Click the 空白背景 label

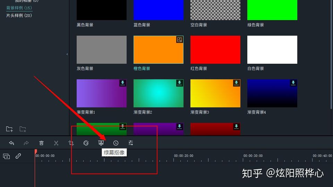pos(199,25)
